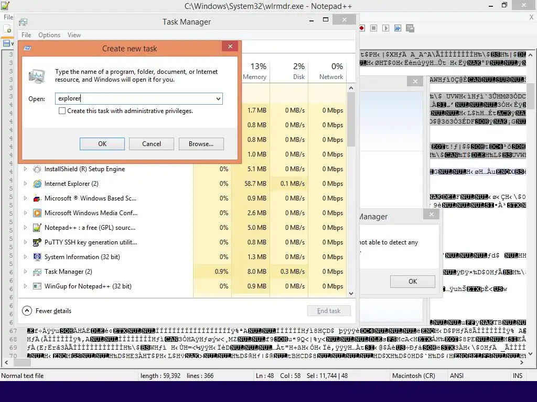Open Task Manager Options menu
The height and width of the screenshot is (402, 537).
coord(49,35)
